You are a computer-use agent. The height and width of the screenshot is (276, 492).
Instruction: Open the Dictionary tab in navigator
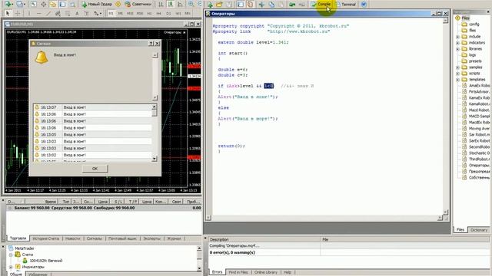pos(479,230)
